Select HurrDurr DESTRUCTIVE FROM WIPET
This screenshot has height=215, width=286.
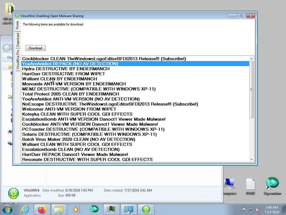135,74
